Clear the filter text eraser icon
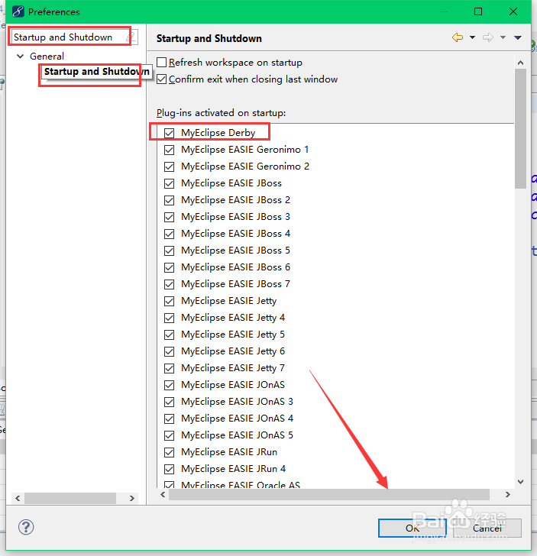 pyautogui.click(x=132, y=37)
